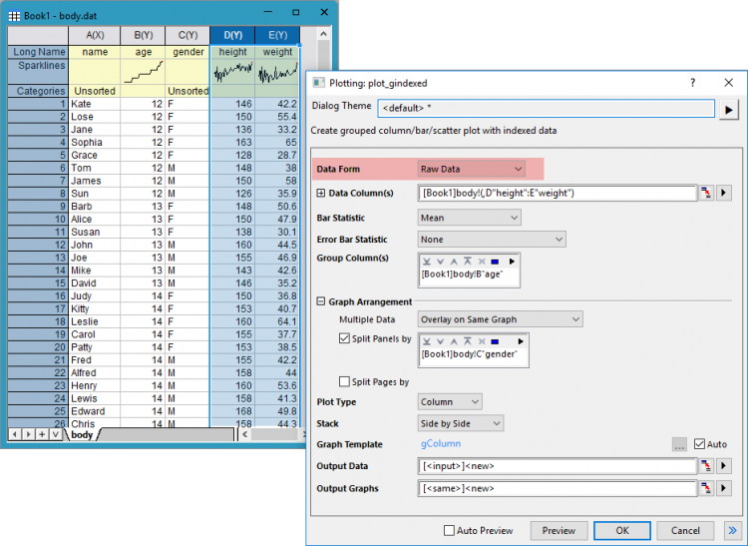Viewport: 748px width, 546px height.
Task: Open Output Graphs flyout arrow button
Action: 724,488
